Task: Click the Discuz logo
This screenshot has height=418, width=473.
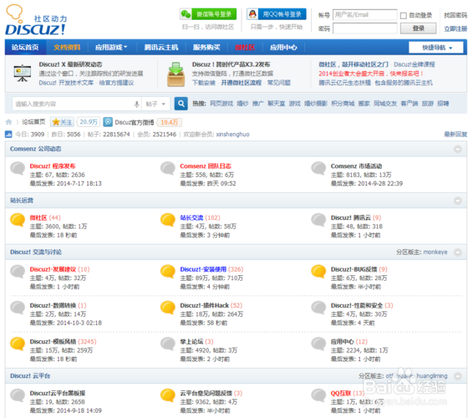Action: (x=36, y=20)
